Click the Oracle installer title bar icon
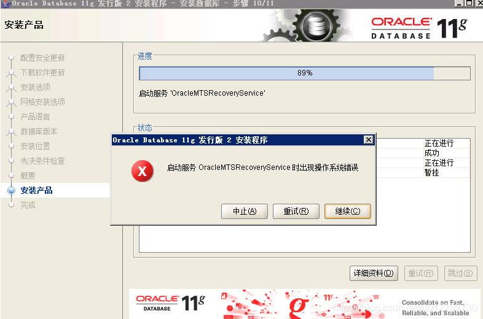This screenshot has width=483, height=319. pos(6,4)
